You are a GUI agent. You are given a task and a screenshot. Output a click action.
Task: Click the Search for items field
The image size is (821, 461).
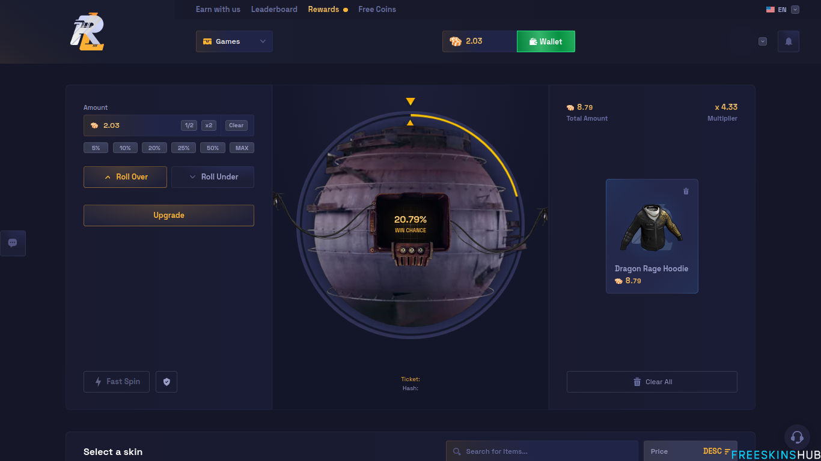[x=542, y=451]
